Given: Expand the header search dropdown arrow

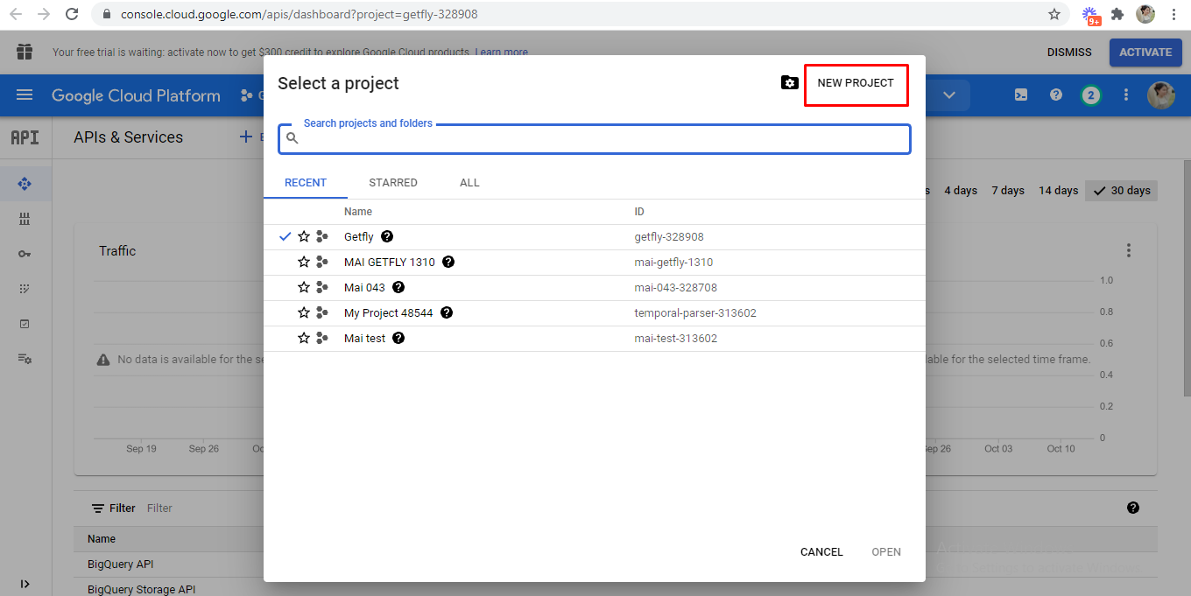Looking at the screenshot, I should point(949,95).
